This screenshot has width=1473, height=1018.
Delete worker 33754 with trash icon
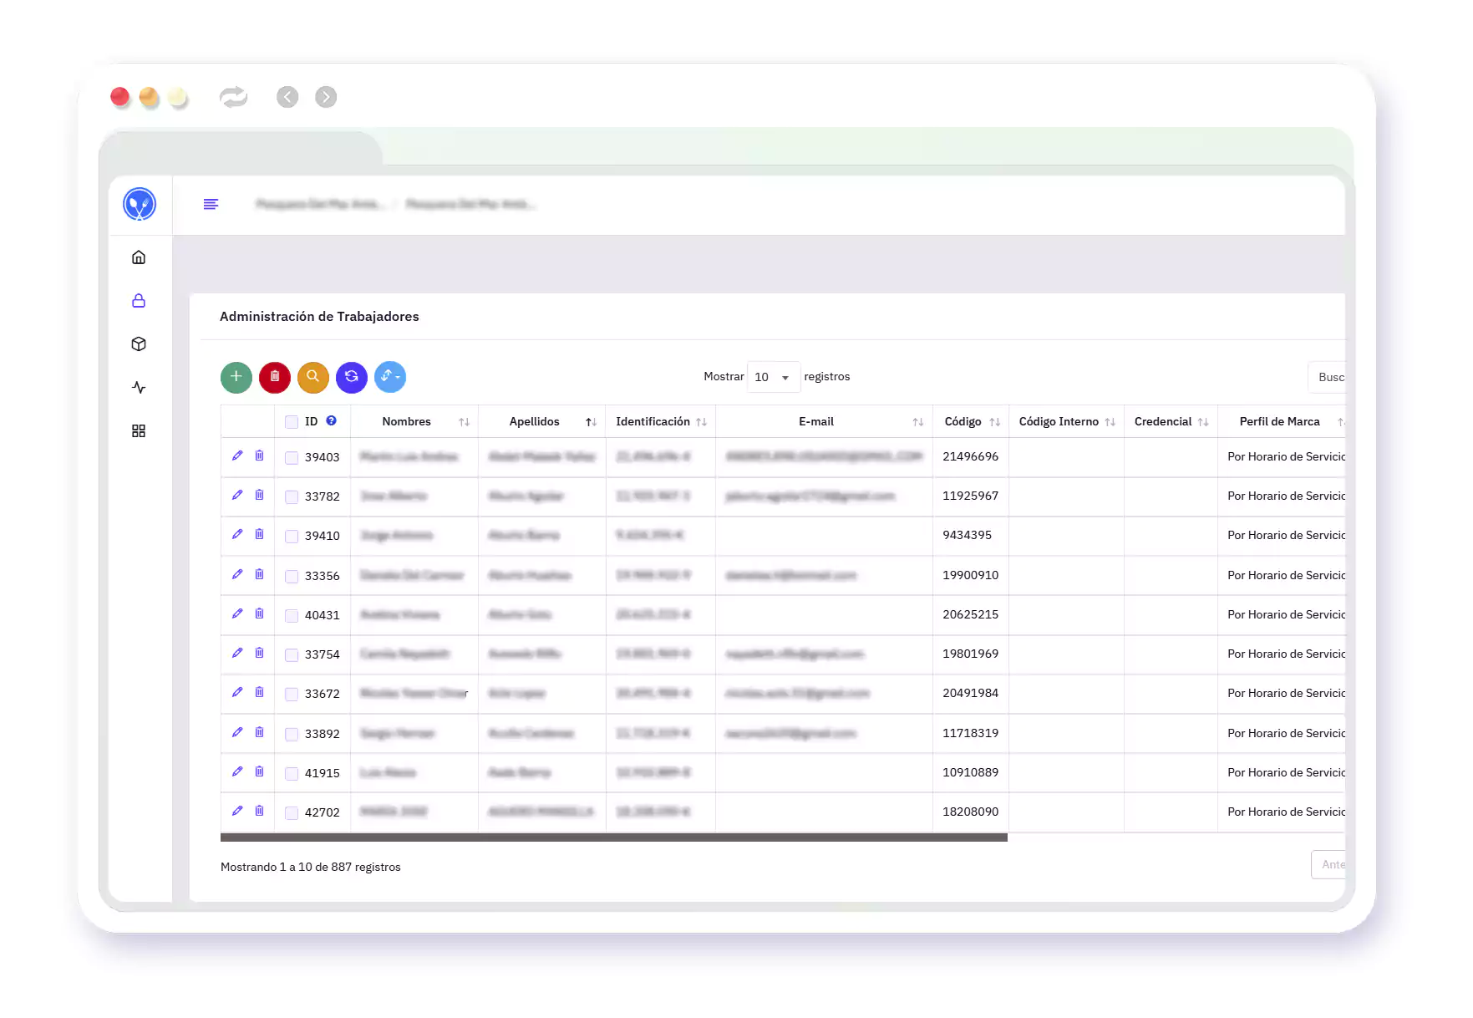point(259,653)
